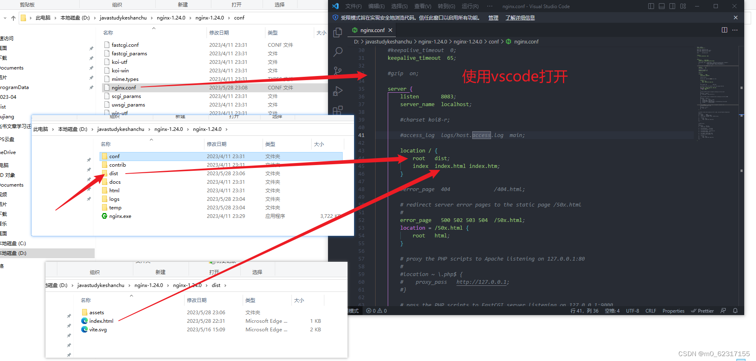The width and height of the screenshot is (756, 361).
Task: Open 查看(V) menu in VS Code
Action: 423,6
